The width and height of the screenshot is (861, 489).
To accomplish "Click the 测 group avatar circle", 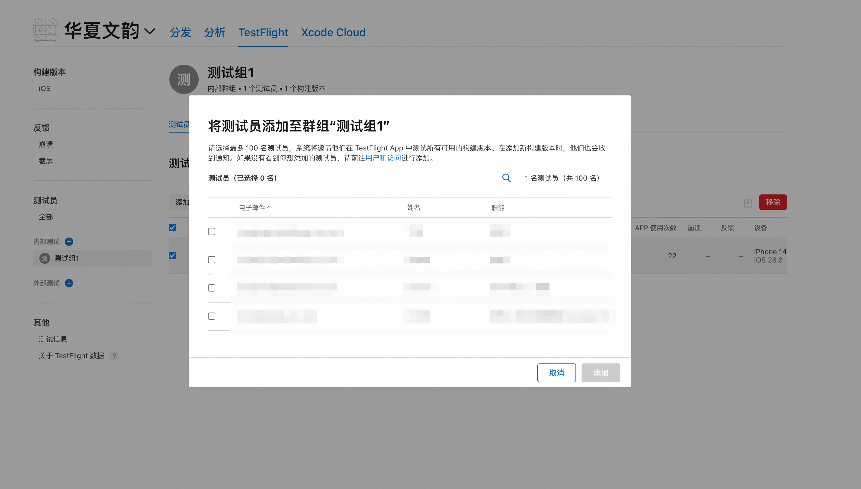I will (184, 80).
